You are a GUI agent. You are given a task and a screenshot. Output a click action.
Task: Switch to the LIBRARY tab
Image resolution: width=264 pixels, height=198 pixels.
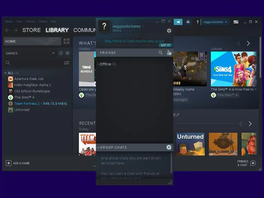[57, 30]
